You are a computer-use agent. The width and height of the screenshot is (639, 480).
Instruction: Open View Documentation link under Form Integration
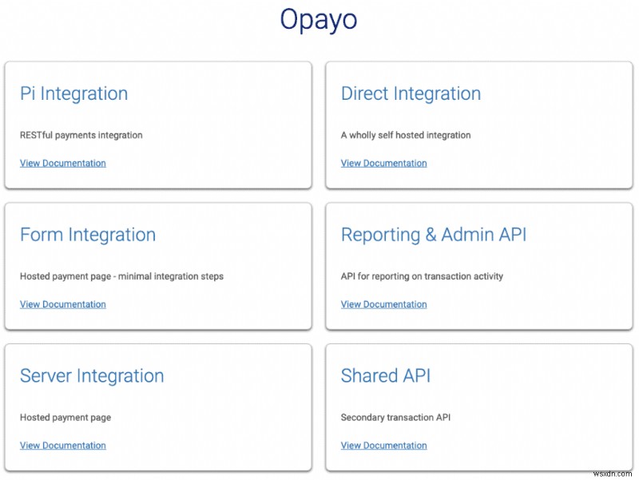[x=63, y=304]
